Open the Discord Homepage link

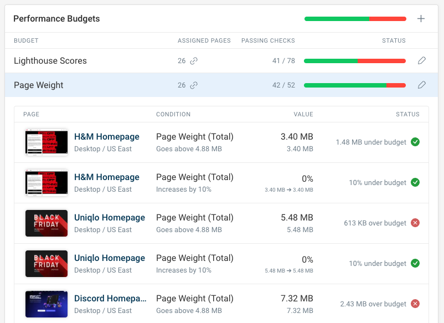pyautogui.click(x=109, y=298)
